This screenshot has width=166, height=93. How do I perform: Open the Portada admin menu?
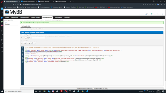pos(7,17)
